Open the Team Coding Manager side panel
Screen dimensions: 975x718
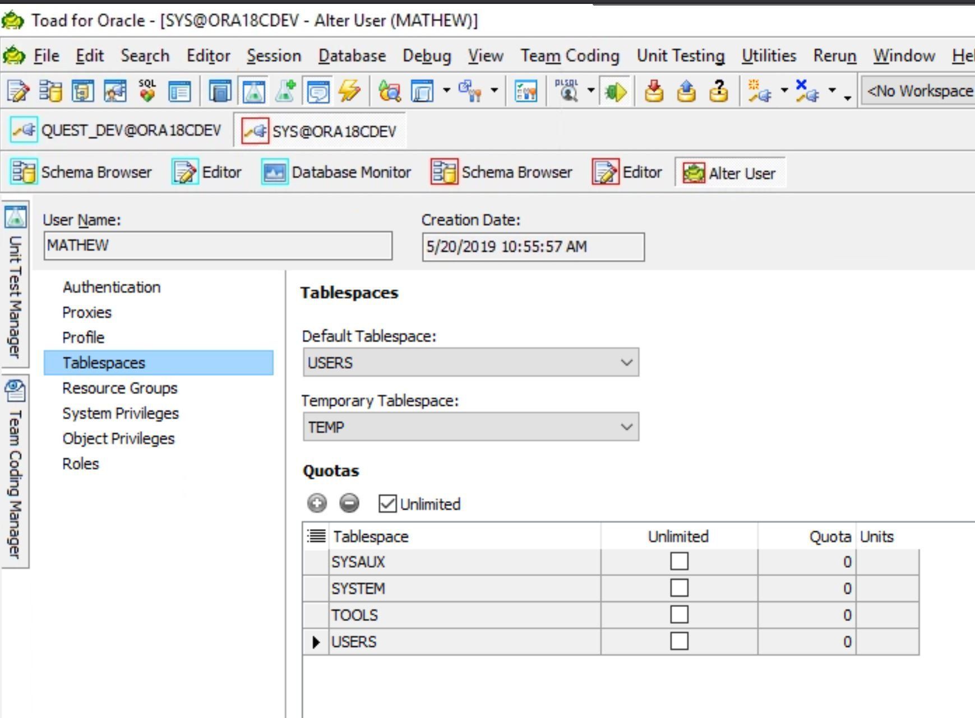[15, 471]
